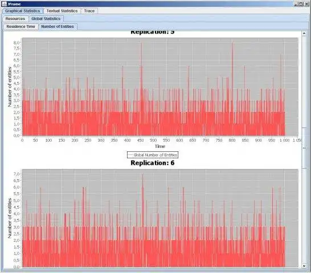
Task: Click the JFrame title bar text
Action: pyautogui.click(x=14, y=4)
